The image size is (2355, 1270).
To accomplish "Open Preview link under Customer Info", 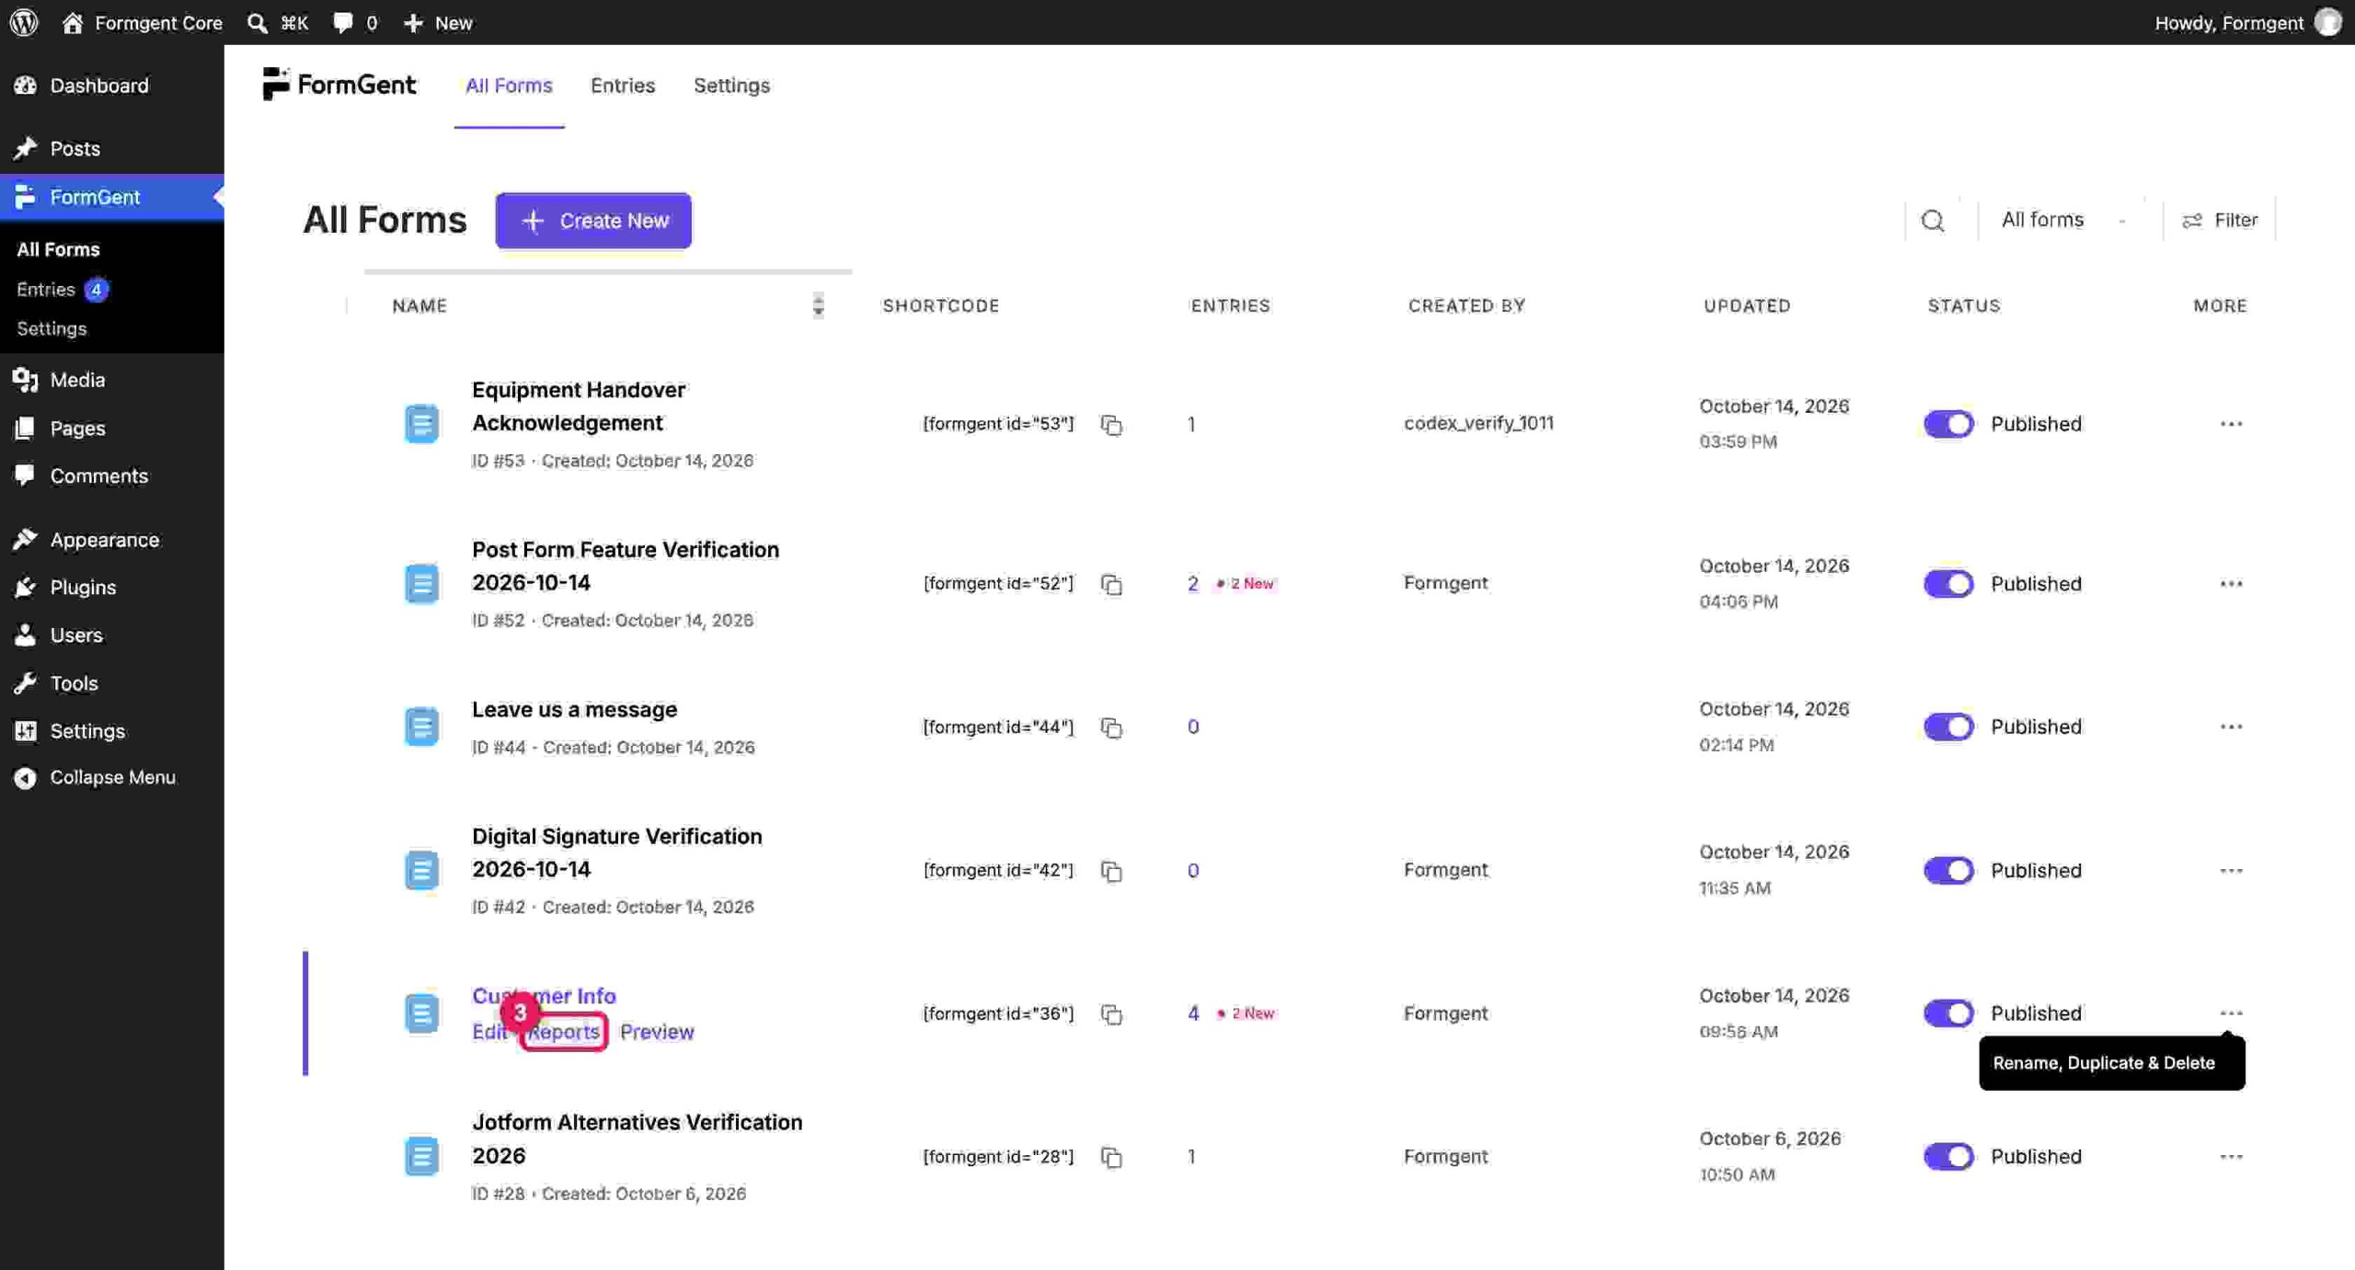I will coord(657,1032).
